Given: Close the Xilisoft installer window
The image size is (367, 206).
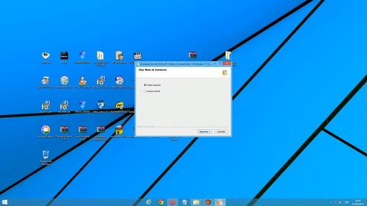Looking at the screenshot, I should (x=227, y=64).
